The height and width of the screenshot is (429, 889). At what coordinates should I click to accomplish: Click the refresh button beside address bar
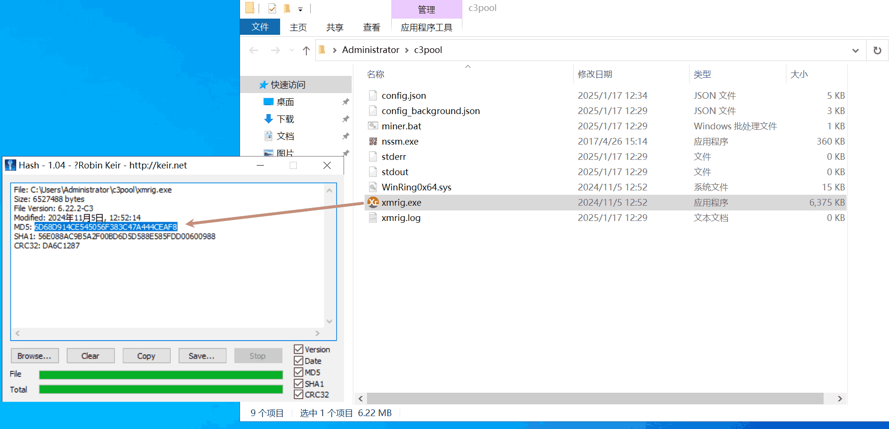[x=877, y=50]
